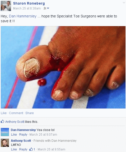Open Anthony Scott from the likes line
126x152 pixels.
coord(15,122)
